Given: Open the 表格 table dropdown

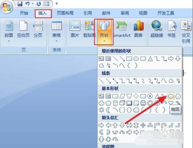Looking at the screenshot, I should 56,32.
